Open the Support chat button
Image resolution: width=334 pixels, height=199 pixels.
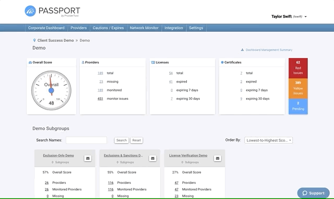tap(313, 193)
